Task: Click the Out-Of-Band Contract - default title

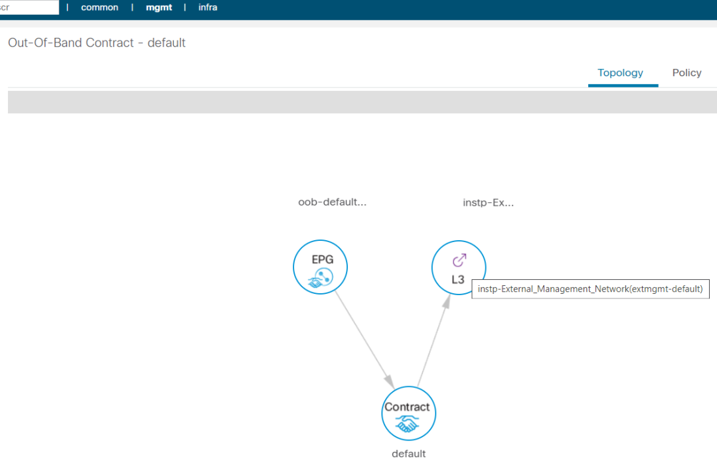Action: (x=96, y=43)
